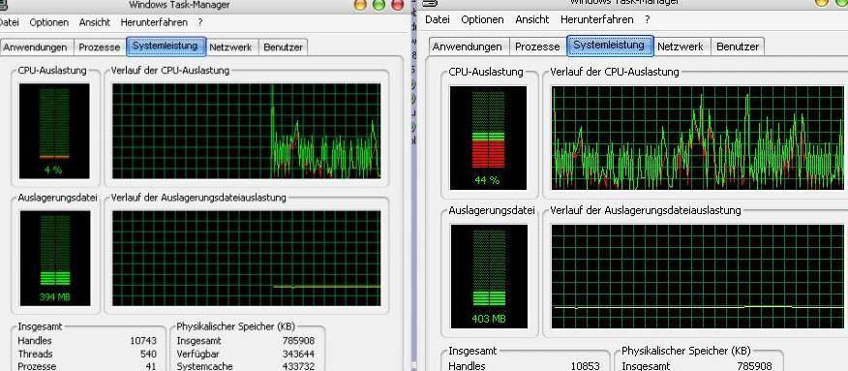Switch to Netzwerk tab in right window
Image resolution: width=848 pixels, height=371 pixels.
point(681,46)
